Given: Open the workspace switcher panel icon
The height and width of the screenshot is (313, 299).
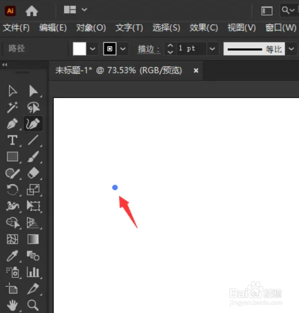Looking at the screenshot, I should [267, 11].
